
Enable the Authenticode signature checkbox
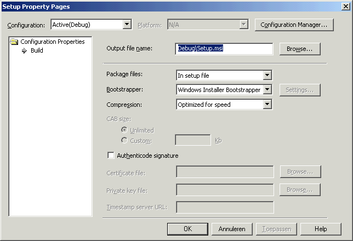[111, 156]
